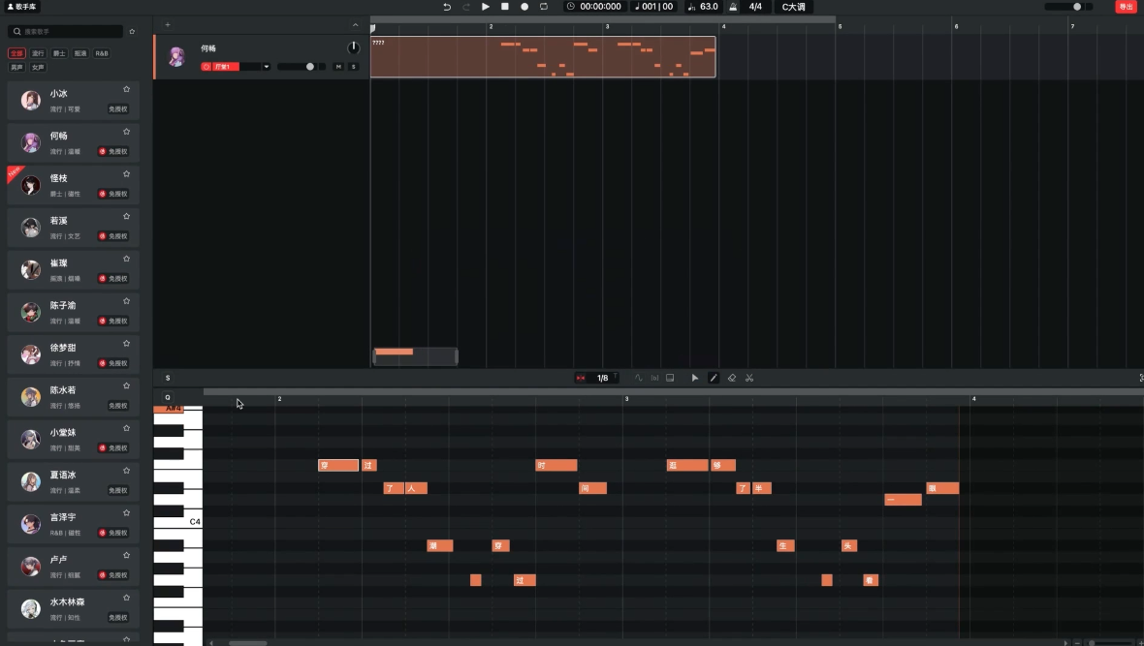Select the pointer arrow tool in piano roll
1144x646 pixels.
pyautogui.click(x=694, y=378)
